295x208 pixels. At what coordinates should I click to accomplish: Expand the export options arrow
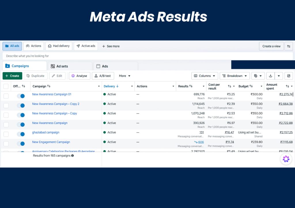(x=279, y=76)
